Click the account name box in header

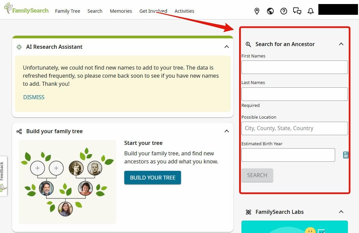click(x=338, y=9)
